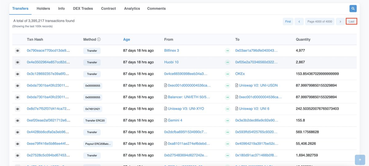This screenshot has height=166, width=369.
Task: Open transaction 0x4e3502964e857cc82d
Action: (49, 62)
